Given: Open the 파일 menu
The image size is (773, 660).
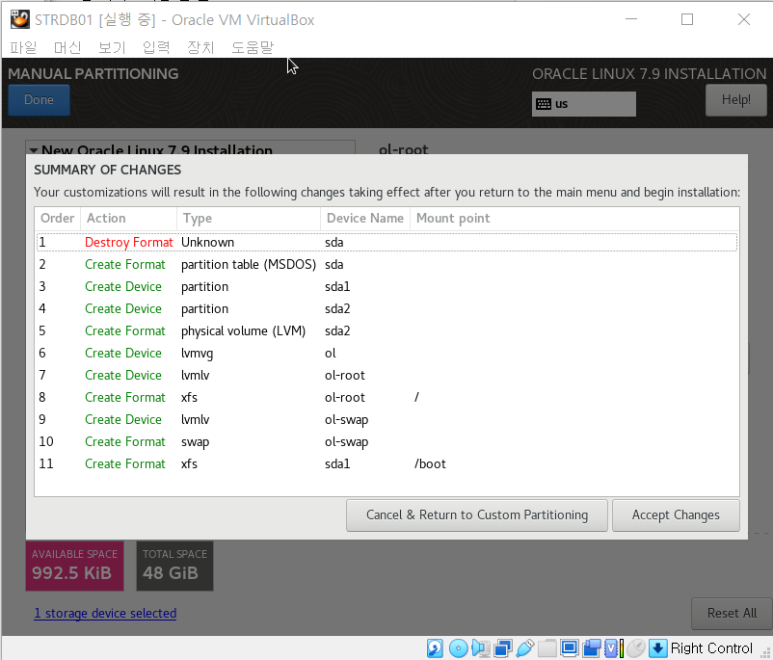Looking at the screenshot, I should click(23, 47).
